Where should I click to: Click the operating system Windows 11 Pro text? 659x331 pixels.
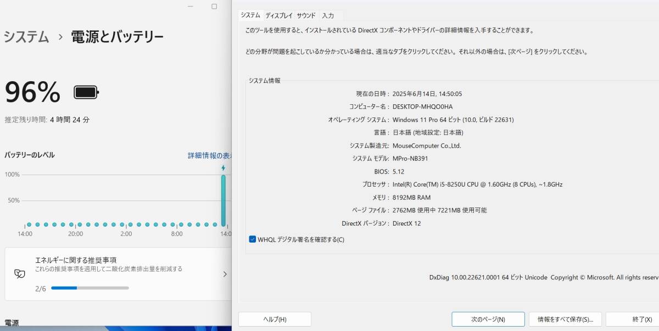[453, 120]
